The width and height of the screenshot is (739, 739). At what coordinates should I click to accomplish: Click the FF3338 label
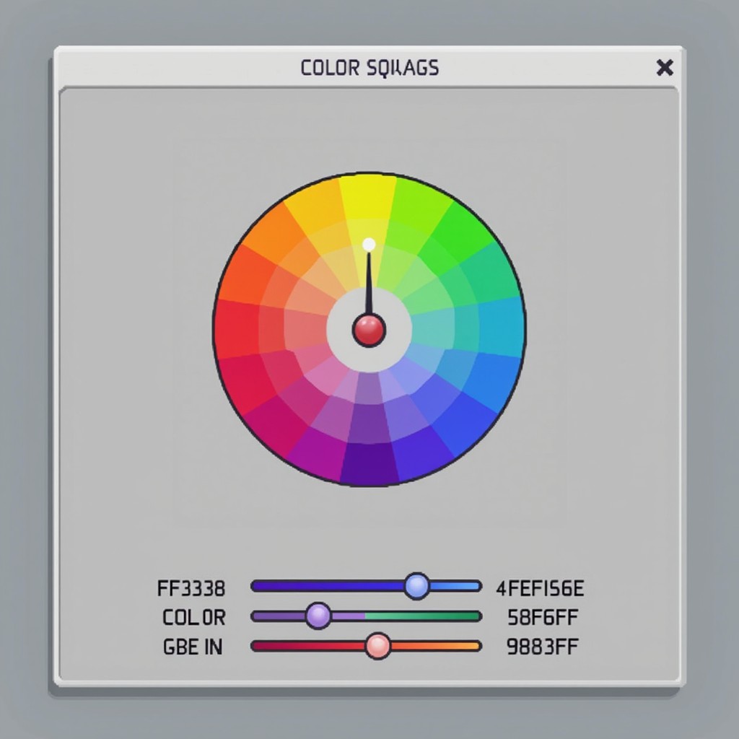coord(191,589)
